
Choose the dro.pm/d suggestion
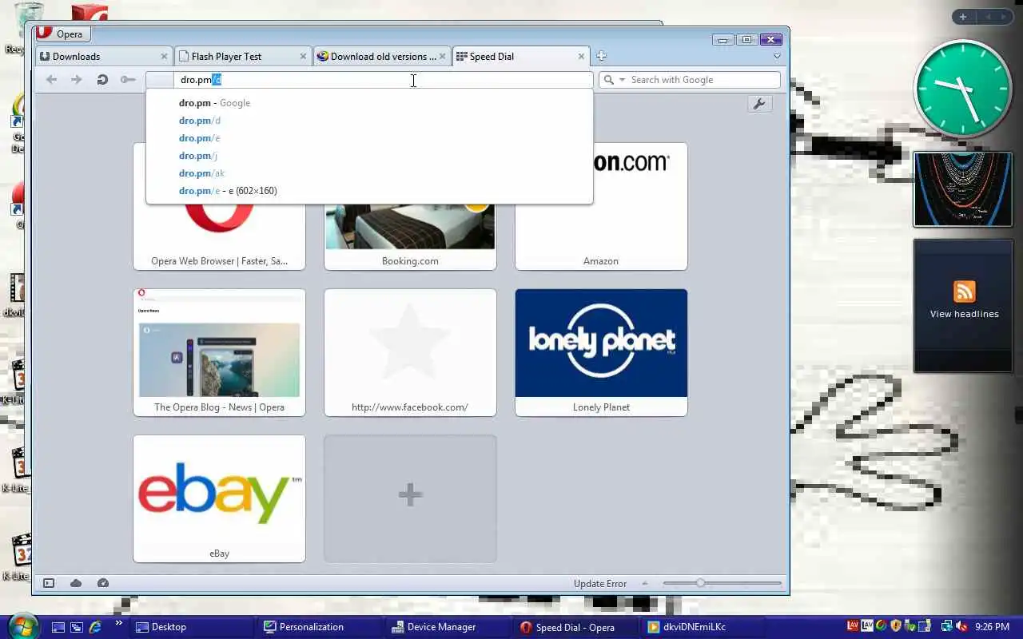[369, 121]
